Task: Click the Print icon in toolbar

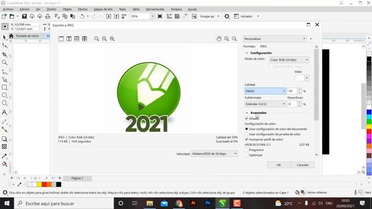Action: [x=48, y=16]
